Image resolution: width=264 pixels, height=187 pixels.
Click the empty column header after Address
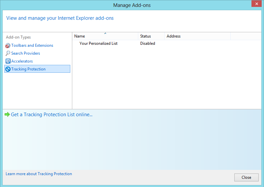coord(246,36)
